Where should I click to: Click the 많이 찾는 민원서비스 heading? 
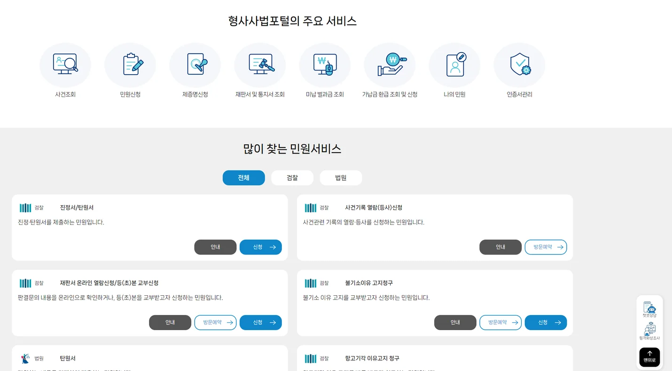click(292, 149)
